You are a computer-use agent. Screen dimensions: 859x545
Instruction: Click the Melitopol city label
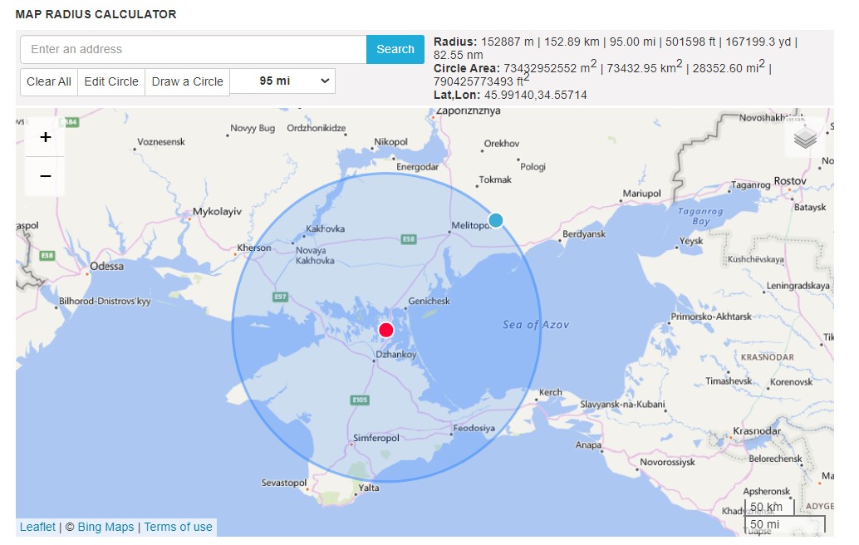[x=470, y=225]
